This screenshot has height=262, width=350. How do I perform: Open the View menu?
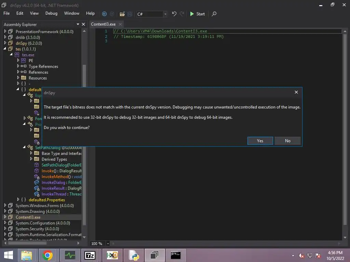point(34,13)
